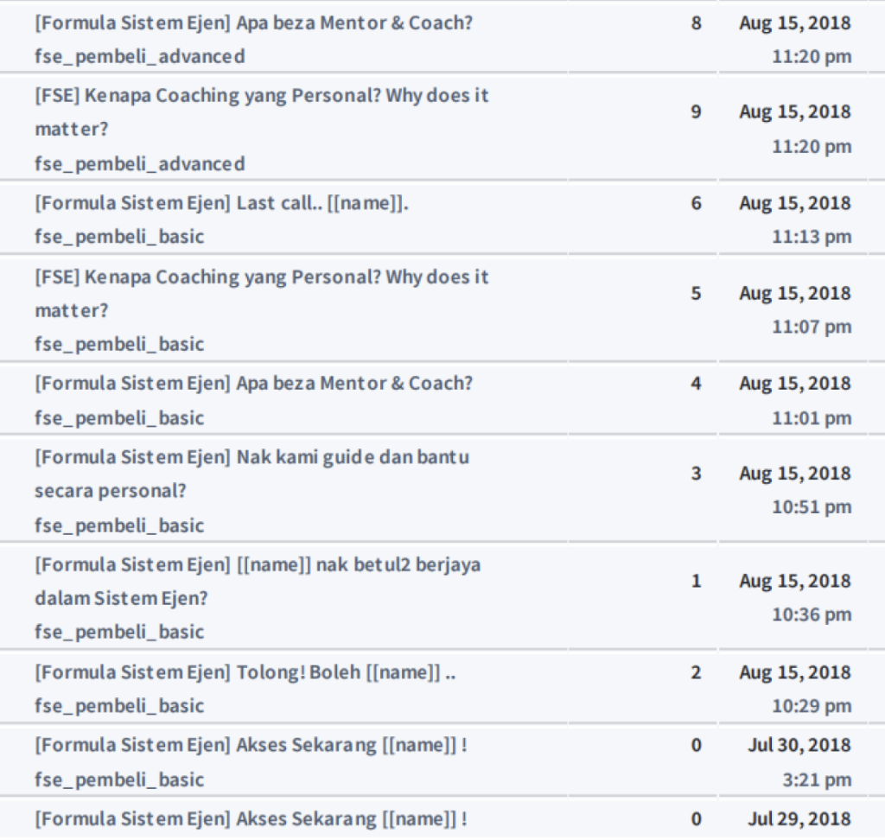This screenshot has height=840, width=885.
Task: Open advanced list's "Kenapa Coaching yang Personal?" email
Action: (261, 96)
